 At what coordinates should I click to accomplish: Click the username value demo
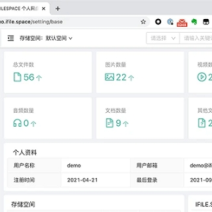(74, 165)
